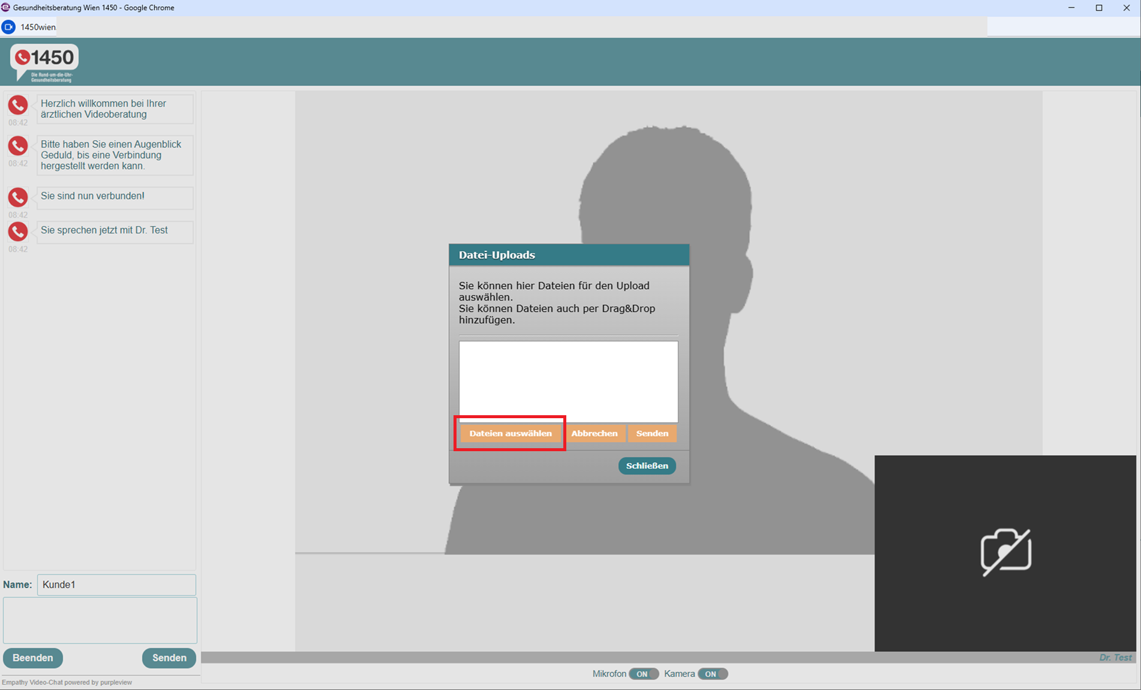1141x690 pixels.
Task: Click the chat message text area
Action: pos(100,620)
